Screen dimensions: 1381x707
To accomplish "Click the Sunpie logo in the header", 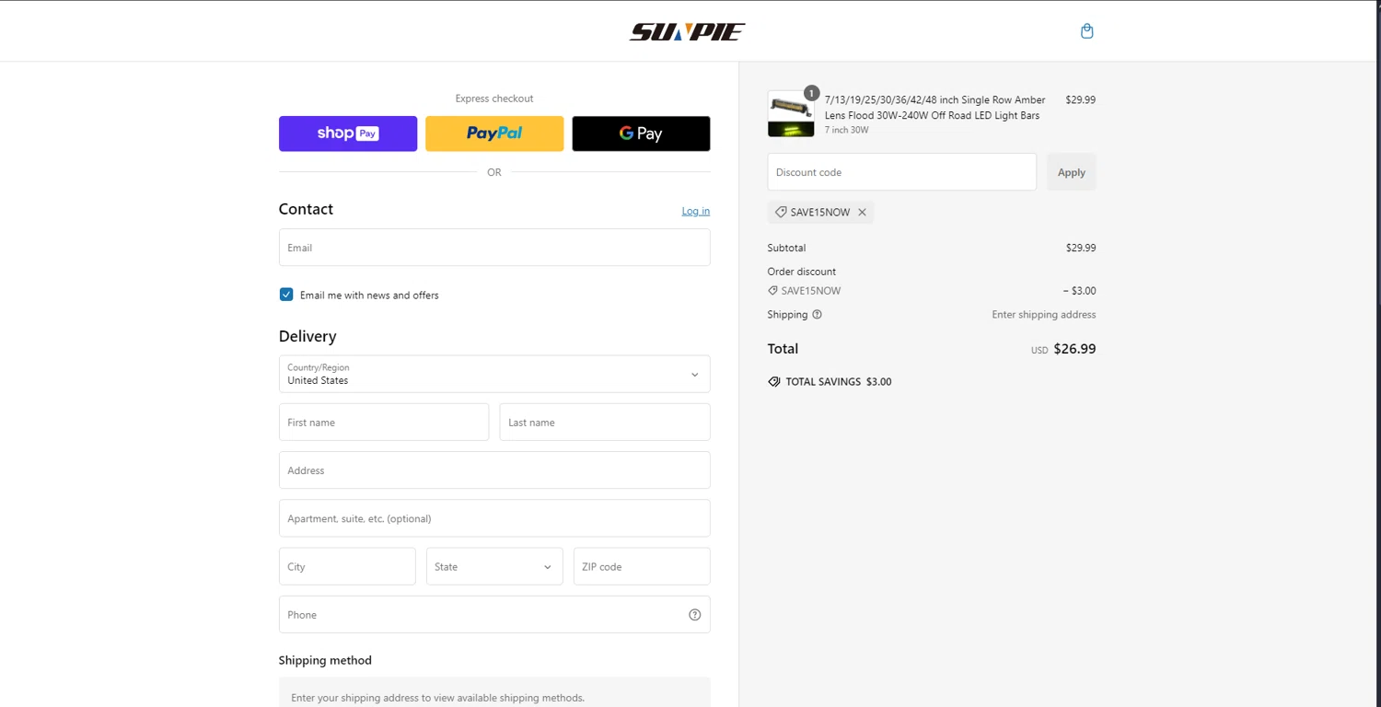I will [x=687, y=31].
